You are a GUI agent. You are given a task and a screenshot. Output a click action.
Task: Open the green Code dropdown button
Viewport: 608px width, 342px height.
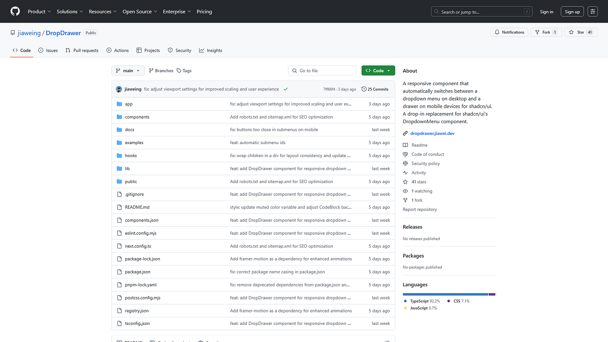378,71
